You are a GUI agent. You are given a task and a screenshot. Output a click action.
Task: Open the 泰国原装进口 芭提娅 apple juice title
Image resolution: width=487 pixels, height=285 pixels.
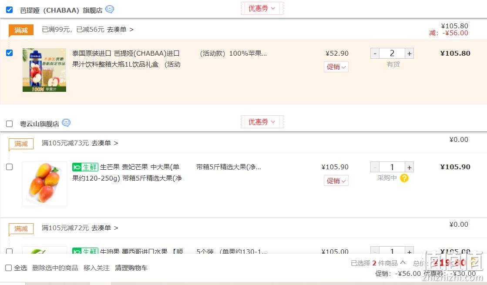tap(126, 59)
